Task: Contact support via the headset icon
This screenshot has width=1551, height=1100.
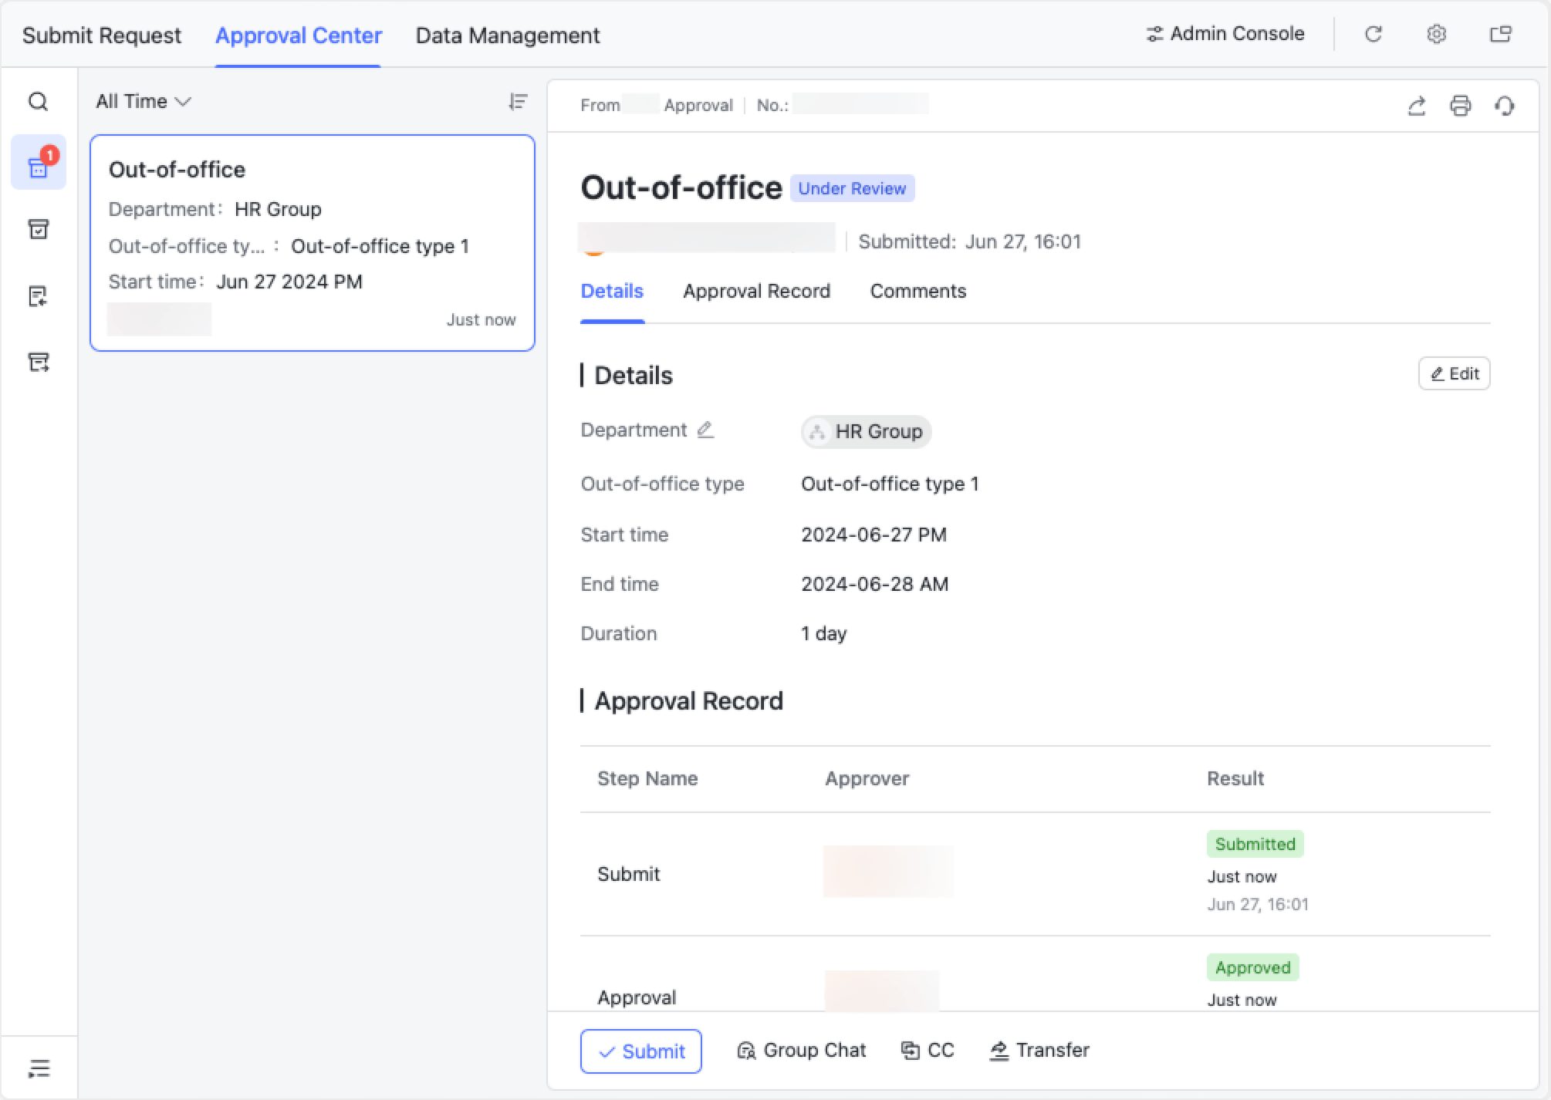Action: point(1504,106)
